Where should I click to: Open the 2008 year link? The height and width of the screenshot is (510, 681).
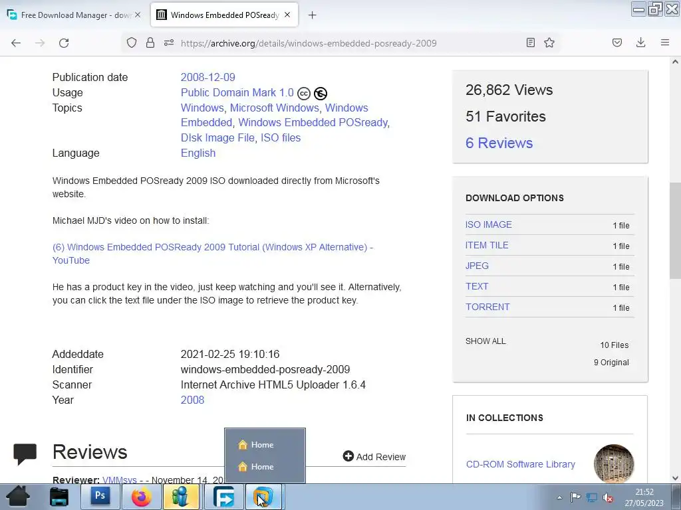coord(192,400)
